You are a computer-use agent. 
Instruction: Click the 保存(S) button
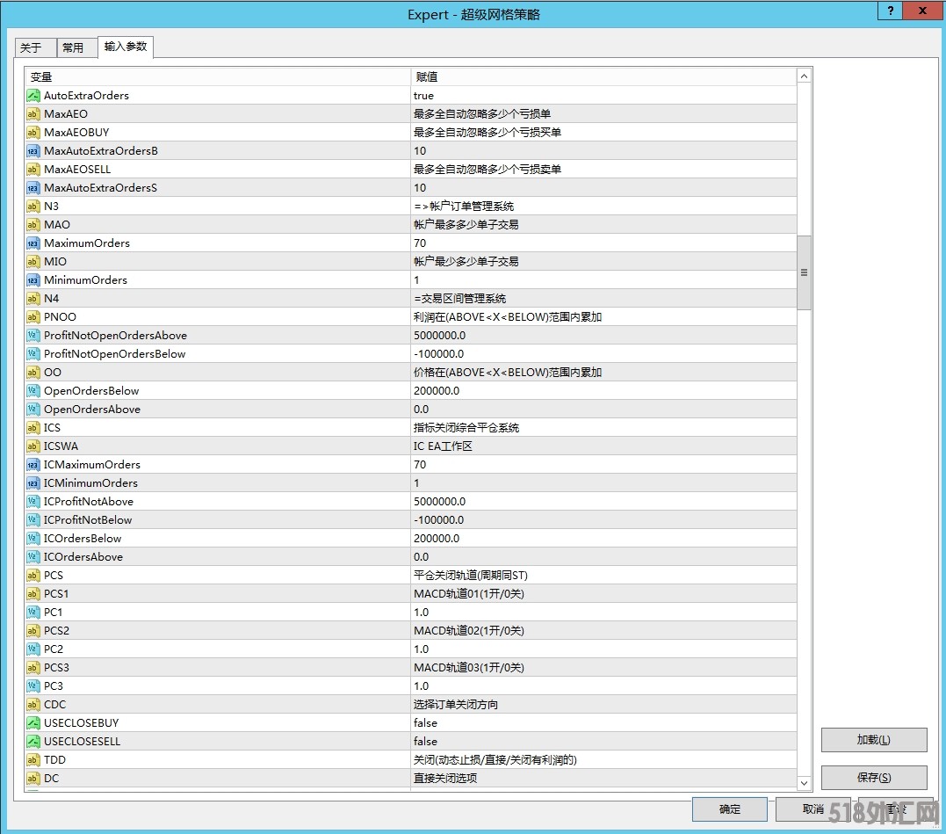click(x=873, y=778)
